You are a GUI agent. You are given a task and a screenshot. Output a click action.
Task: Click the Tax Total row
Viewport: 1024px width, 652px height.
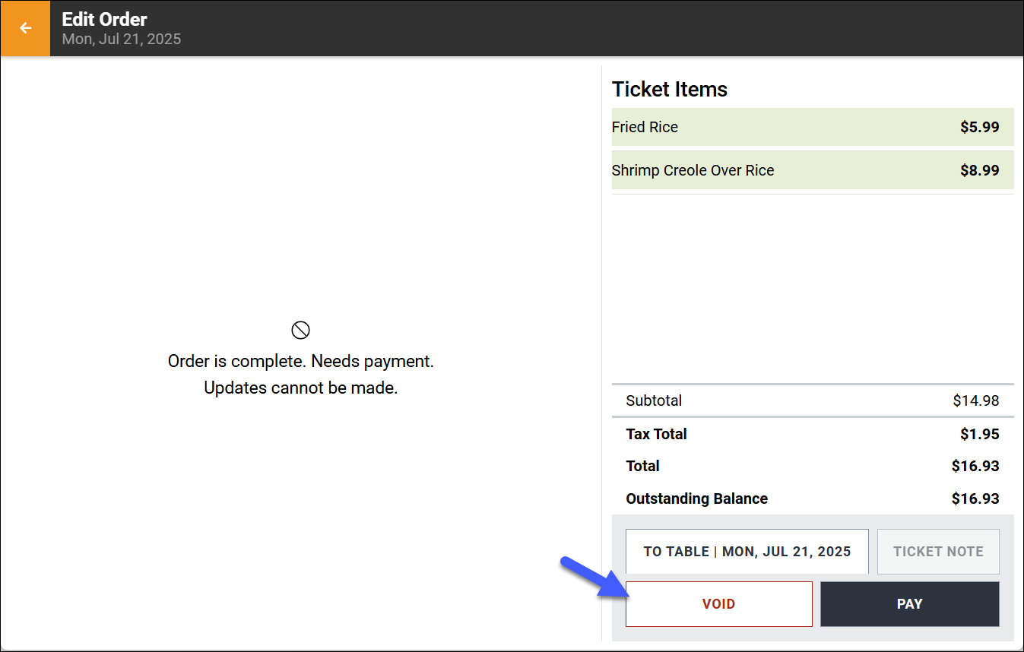point(813,434)
